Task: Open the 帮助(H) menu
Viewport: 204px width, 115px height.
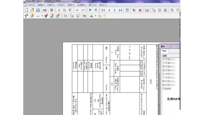Action: (103, 5)
